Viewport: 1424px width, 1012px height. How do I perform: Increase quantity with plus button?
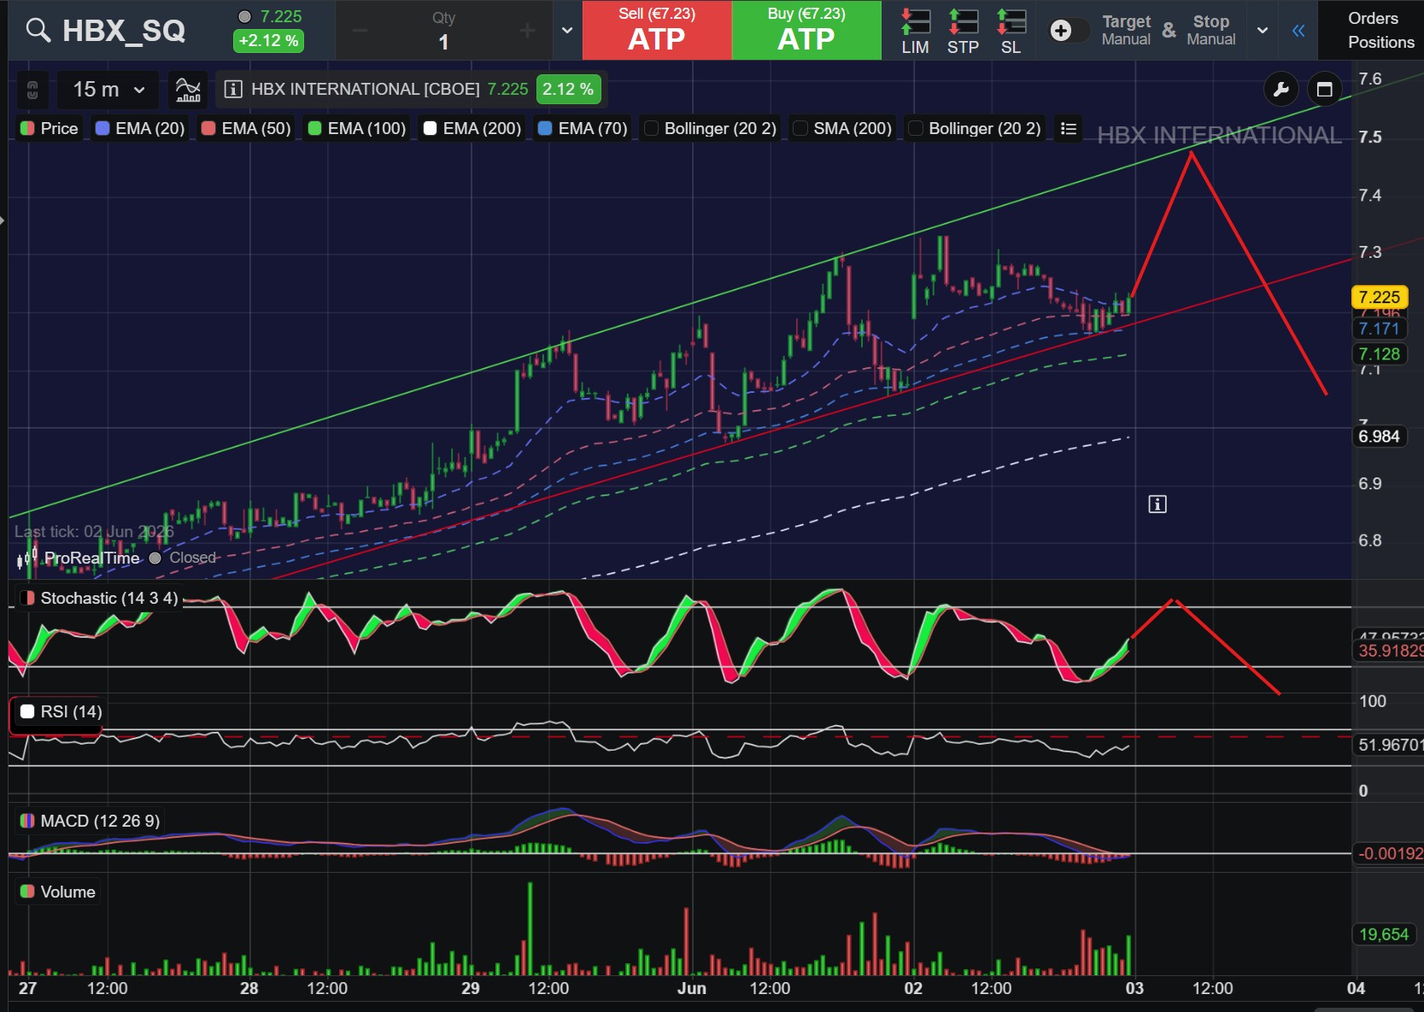(528, 31)
